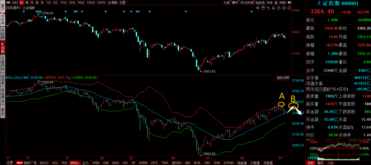Viewport: 371px width, 165px height.
Task: Choose 15分 period
Action: pos(64,3)
